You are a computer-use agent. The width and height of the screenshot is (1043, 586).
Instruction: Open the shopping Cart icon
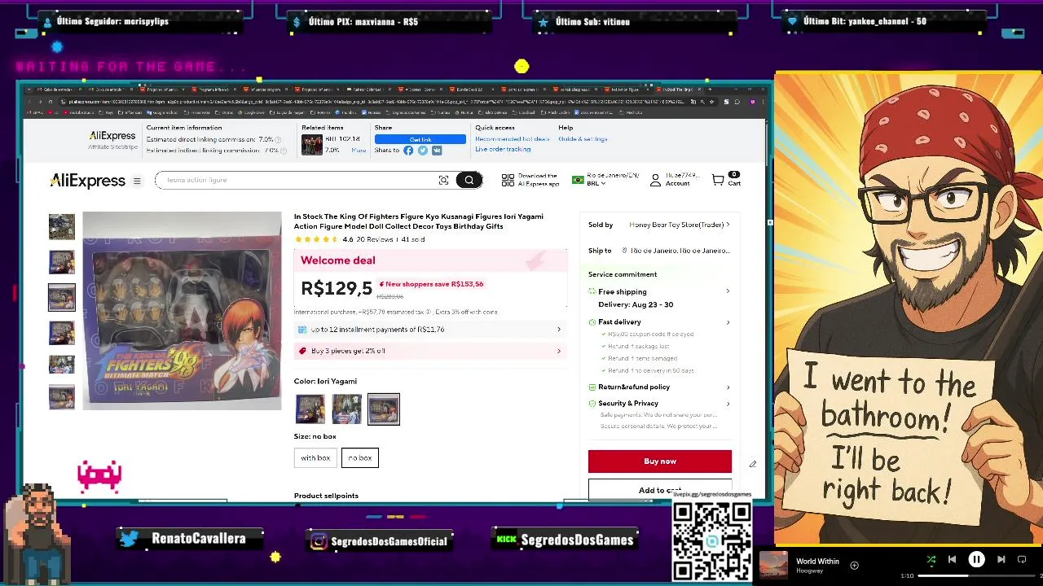coord(717,180)
